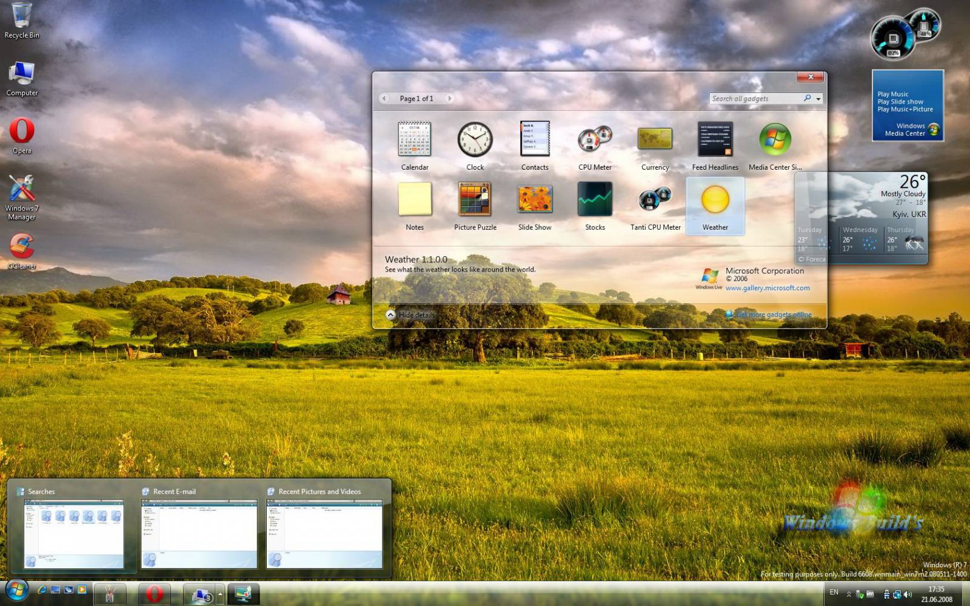The image size is (970, 606).
Task: Select the Notes gadget icon
Action: pyautogui.click(x=415, y=199)
